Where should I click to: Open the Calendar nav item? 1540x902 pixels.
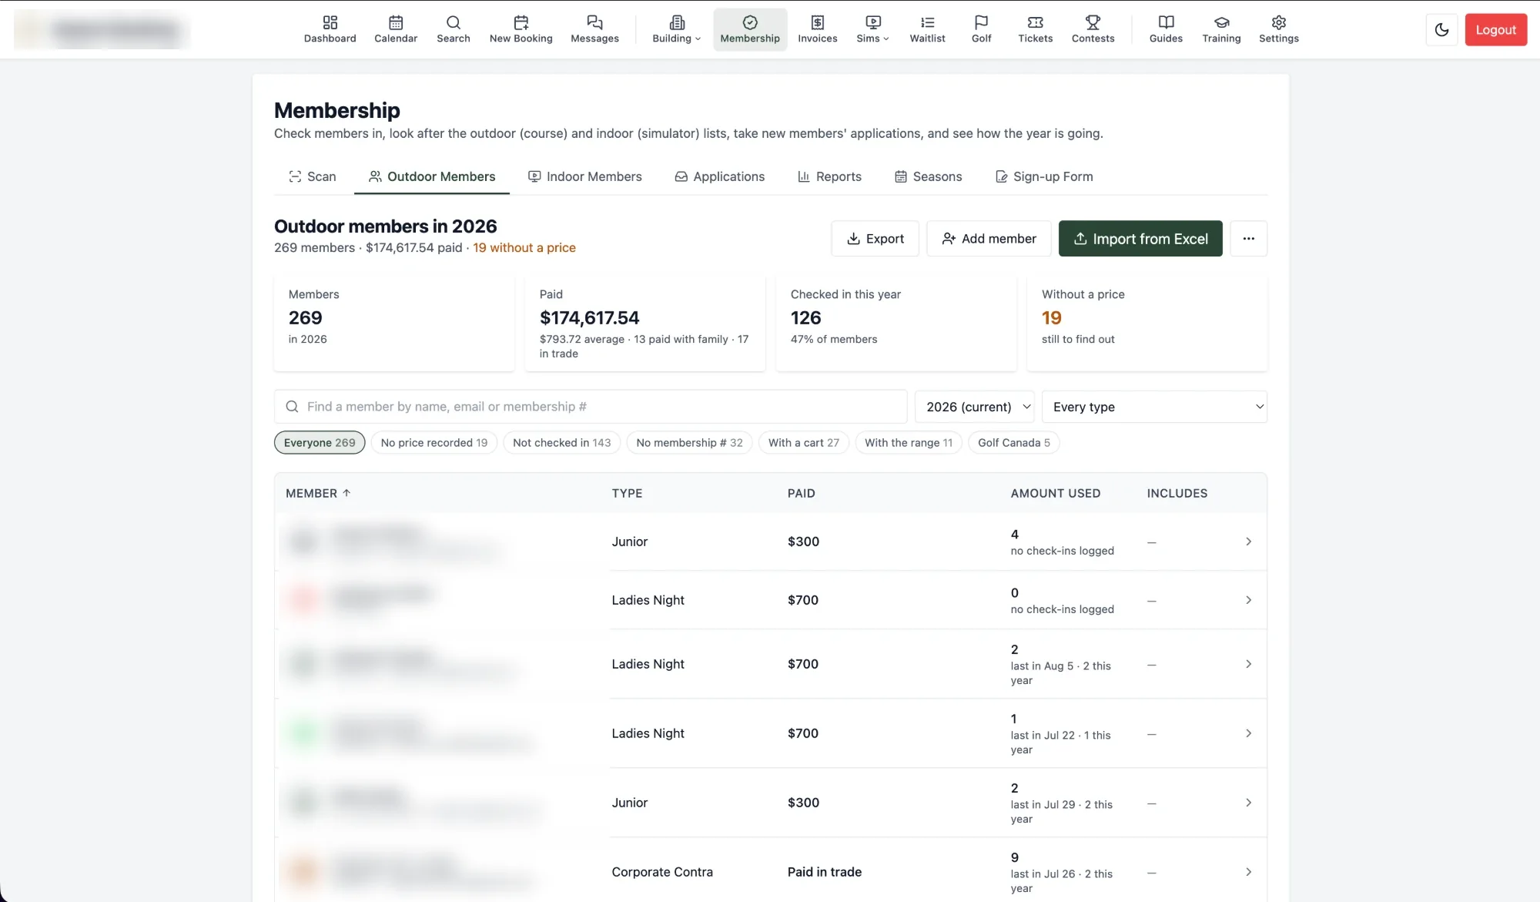[396, 29]
